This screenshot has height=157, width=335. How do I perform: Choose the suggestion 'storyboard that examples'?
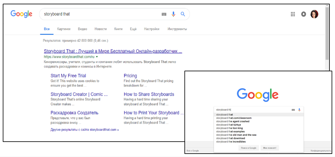pos(259,131)
